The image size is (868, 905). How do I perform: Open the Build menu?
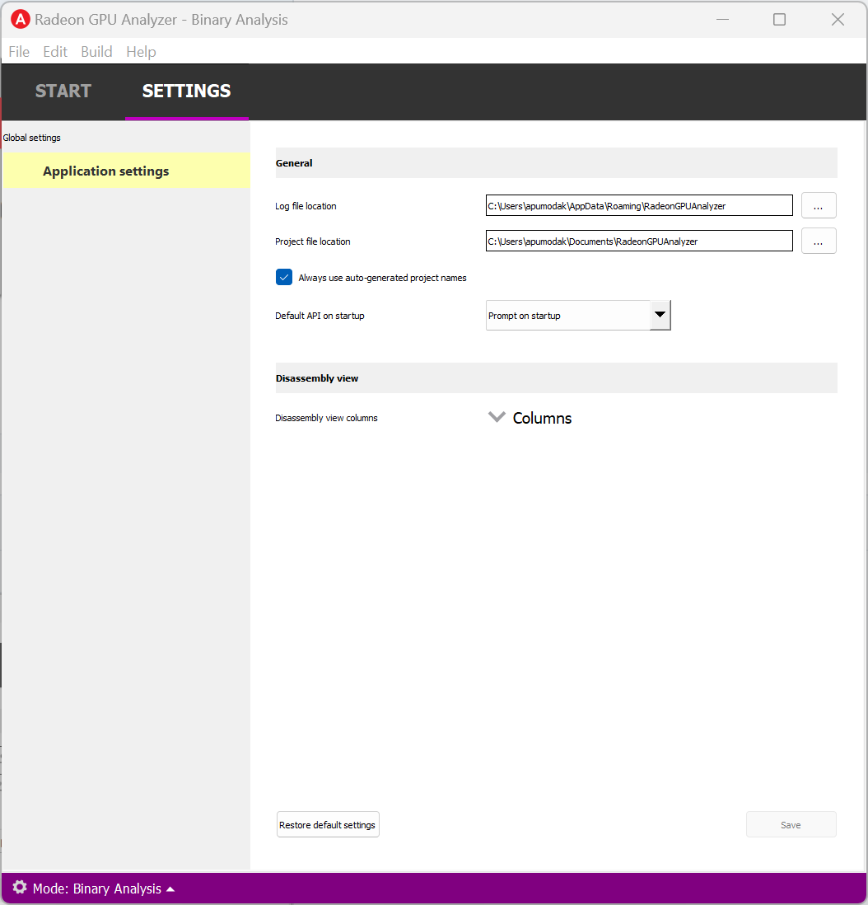pyautogui.click(x=96, y=52)
